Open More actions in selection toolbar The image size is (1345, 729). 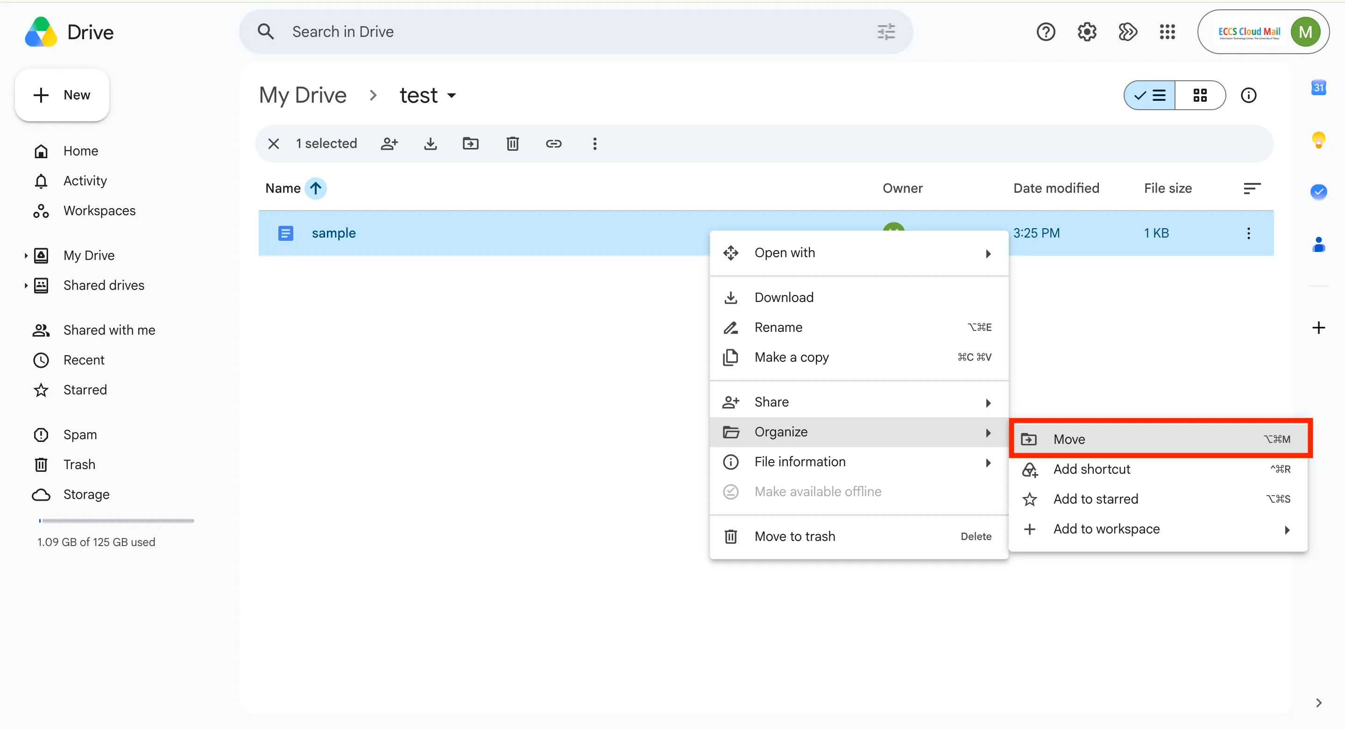595,143
